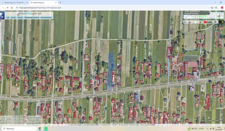Open the taskbar clock and date
Screen dimensions: 225x131
(219, 129)
